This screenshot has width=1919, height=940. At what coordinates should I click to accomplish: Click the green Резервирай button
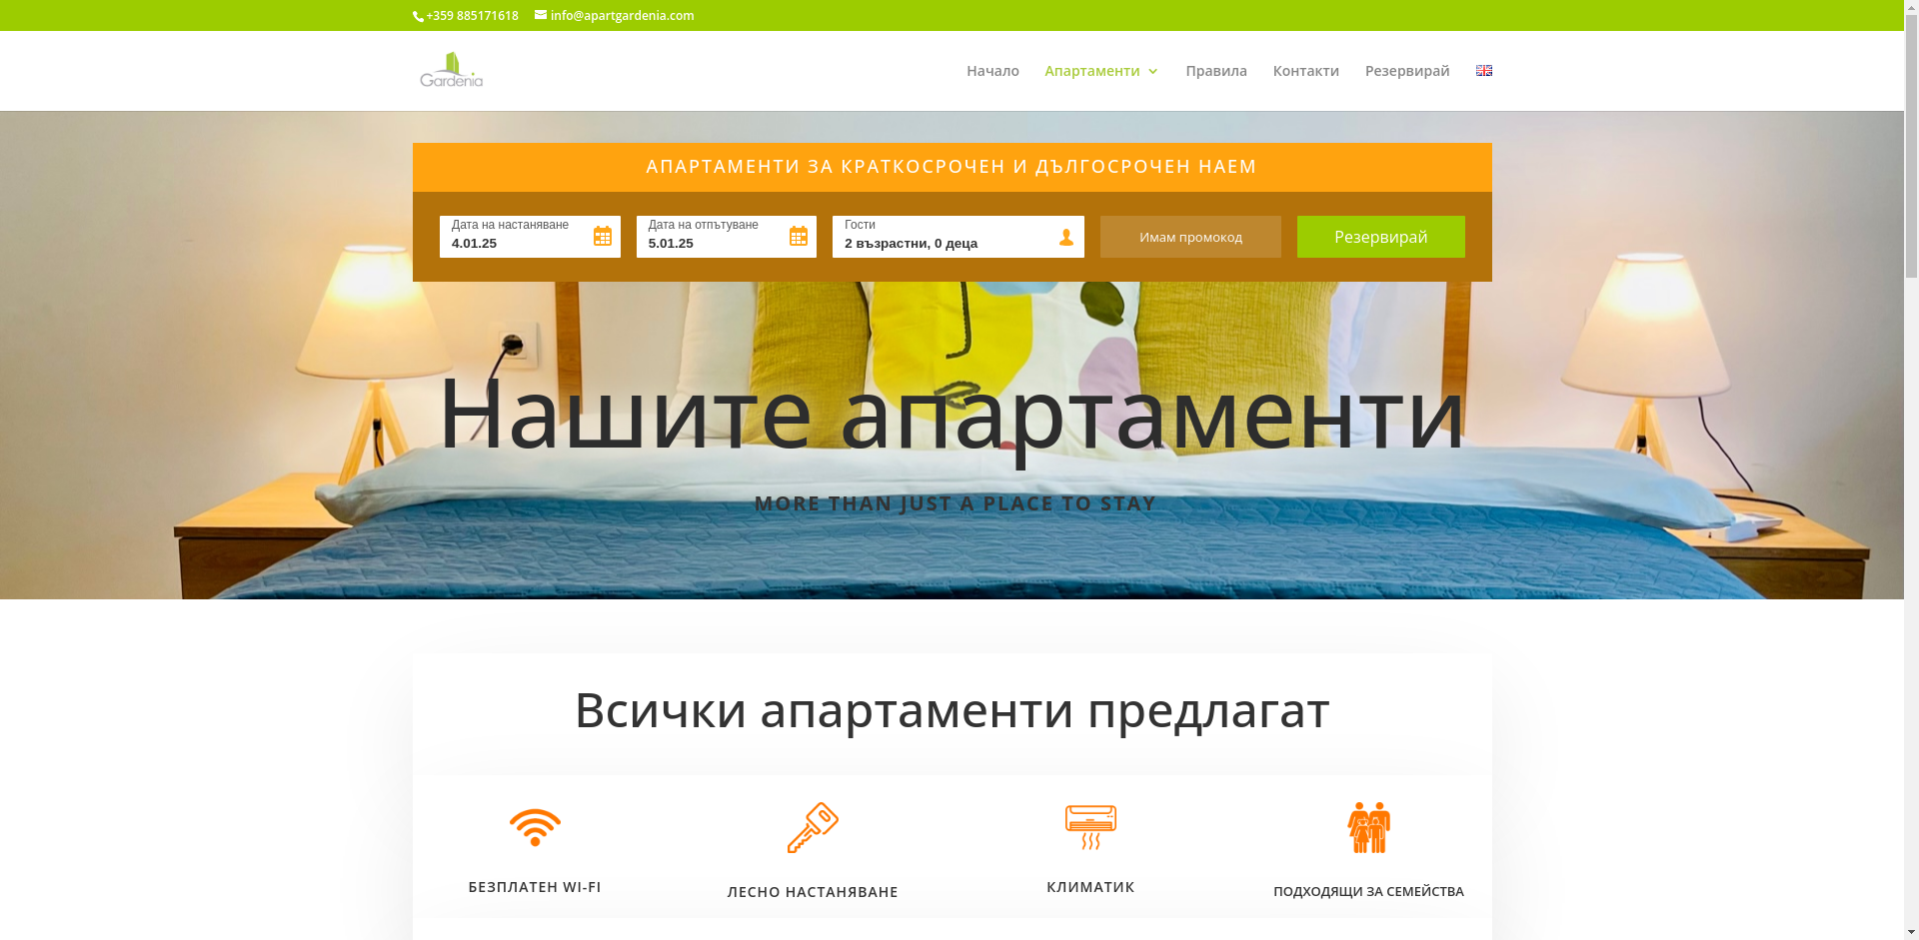pos(1380,237)
